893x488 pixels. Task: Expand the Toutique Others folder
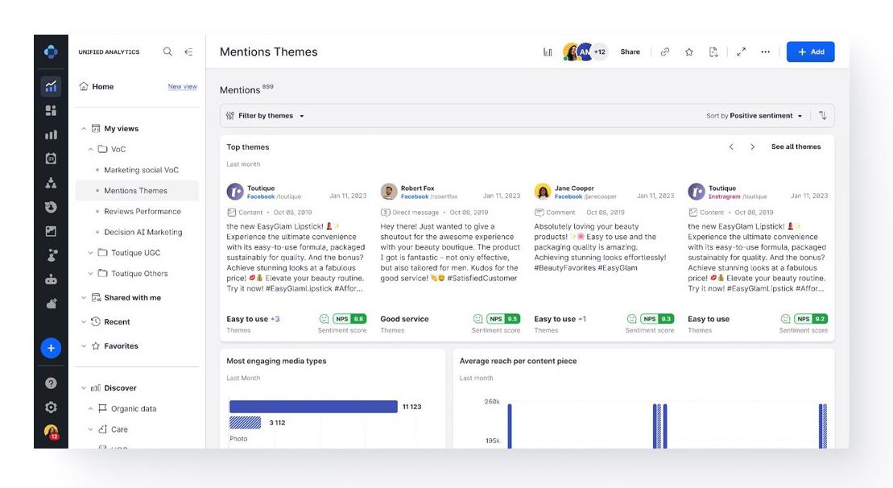click(x=90, y=273)
